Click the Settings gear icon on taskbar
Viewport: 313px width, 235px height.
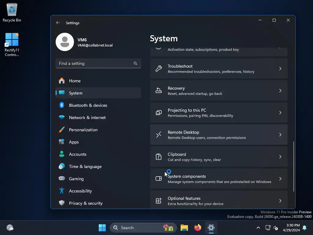point(211,228)
